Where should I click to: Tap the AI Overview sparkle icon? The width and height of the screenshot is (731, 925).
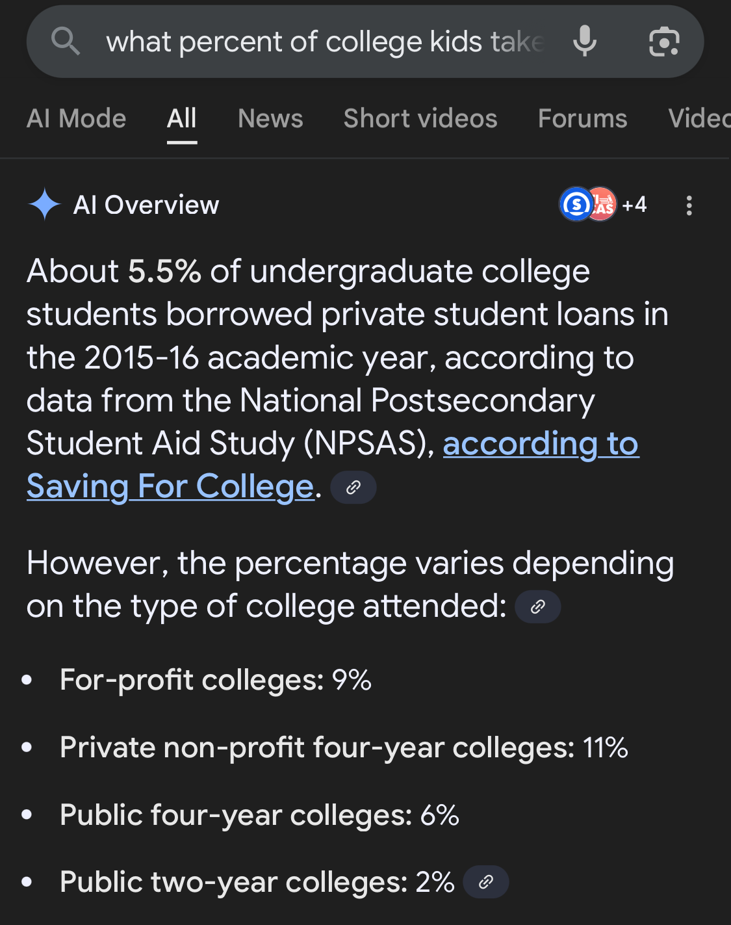(x=44, y=205)
